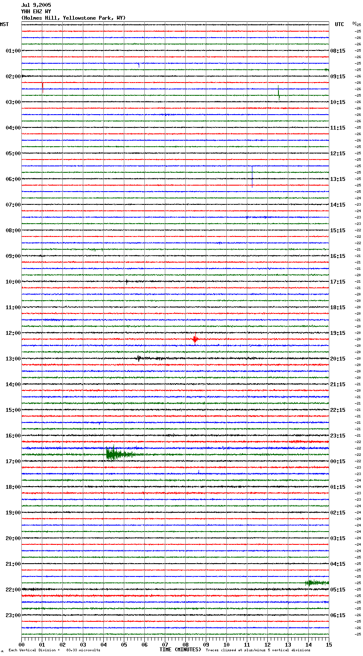Screen dimensions: 363x656
Task: Click the 13:15 UTC time label
Action: coord(338,179)
